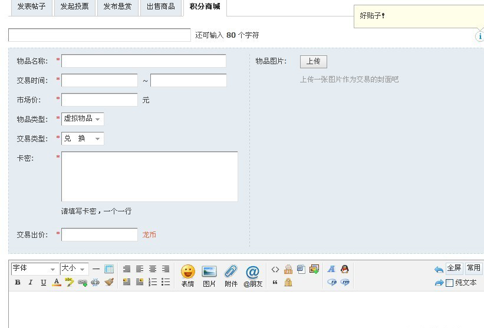Insert hidden content with lock icon
This screenshot has width=484, height=328.
point(288,282)
